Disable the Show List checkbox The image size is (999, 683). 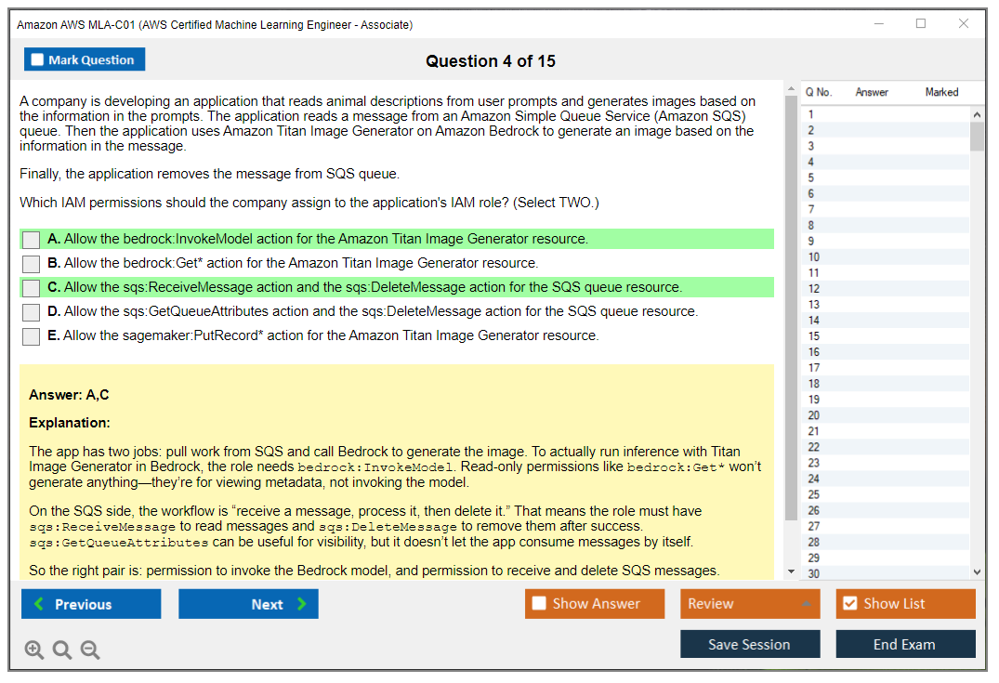point(849,603)
